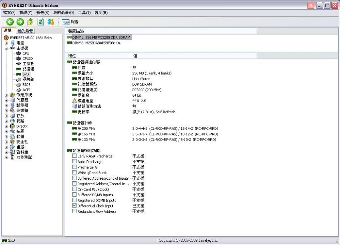Open the 記憶體 memory tree item
This screenshot has height=245, width=340.
pos(25,69)
